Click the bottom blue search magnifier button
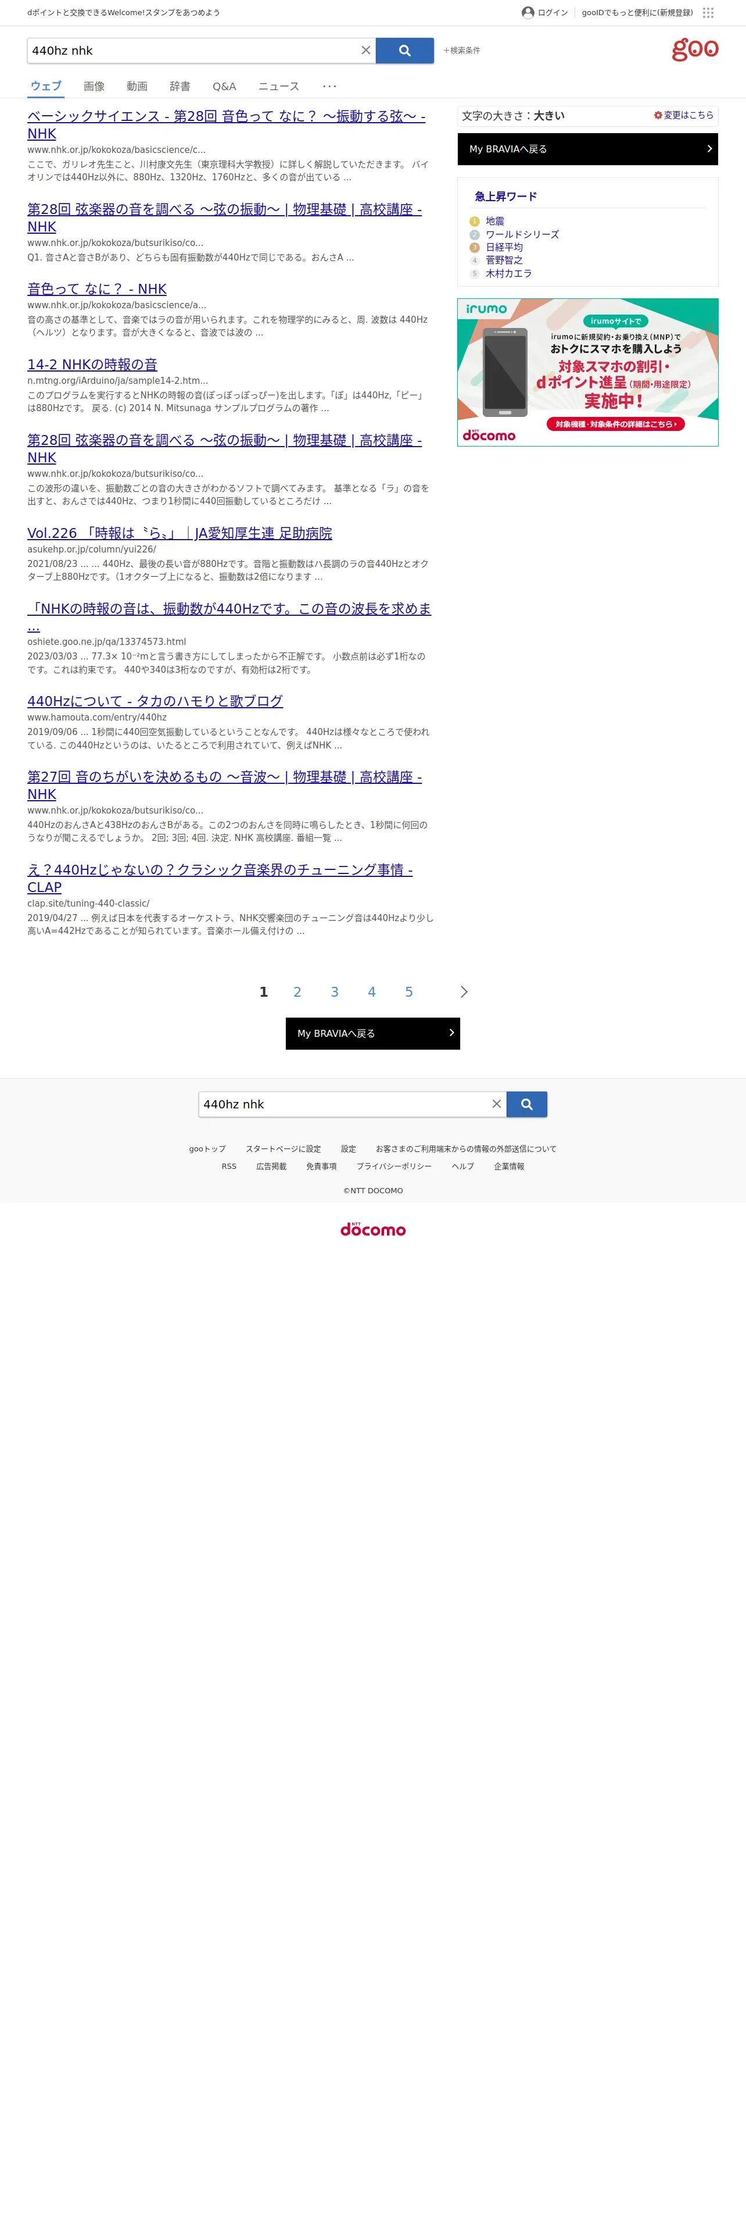 click(x=526, y=1104)
